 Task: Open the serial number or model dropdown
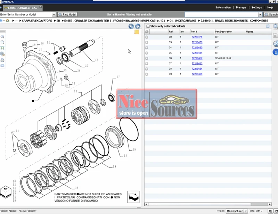(x=54, y=15)
